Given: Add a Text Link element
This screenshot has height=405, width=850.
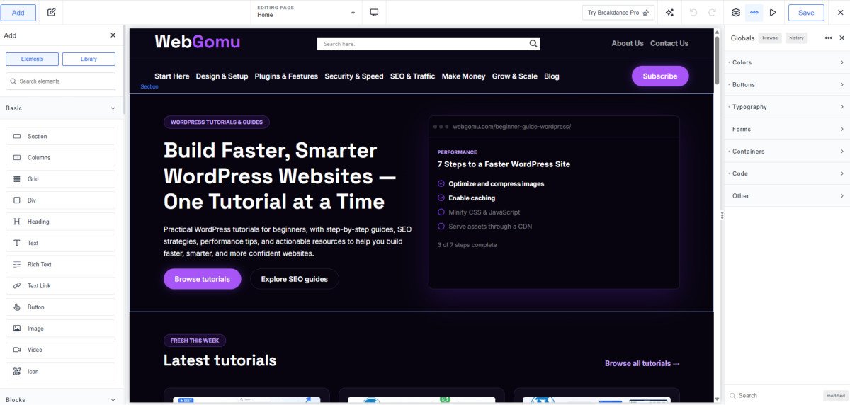Looking at the screenshot, I should (60, 286).
